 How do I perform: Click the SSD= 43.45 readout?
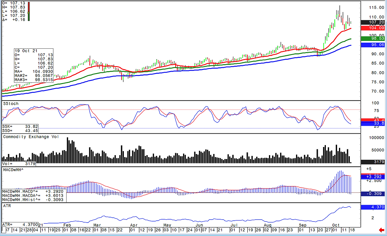pyautogui.click(x=20, y=131)
